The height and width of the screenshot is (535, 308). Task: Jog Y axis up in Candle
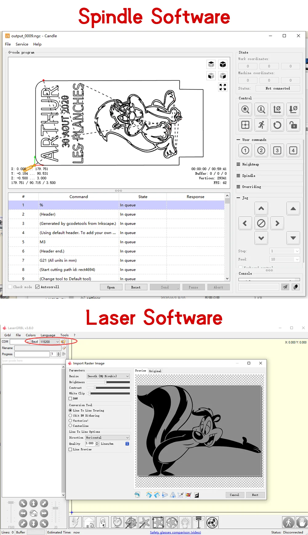[x=261, y=208]
